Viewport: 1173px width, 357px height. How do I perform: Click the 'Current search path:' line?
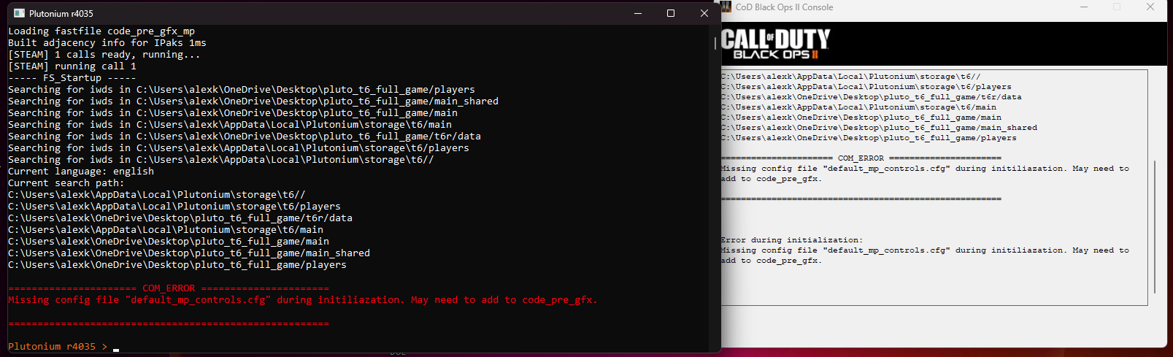coord(66,183)
